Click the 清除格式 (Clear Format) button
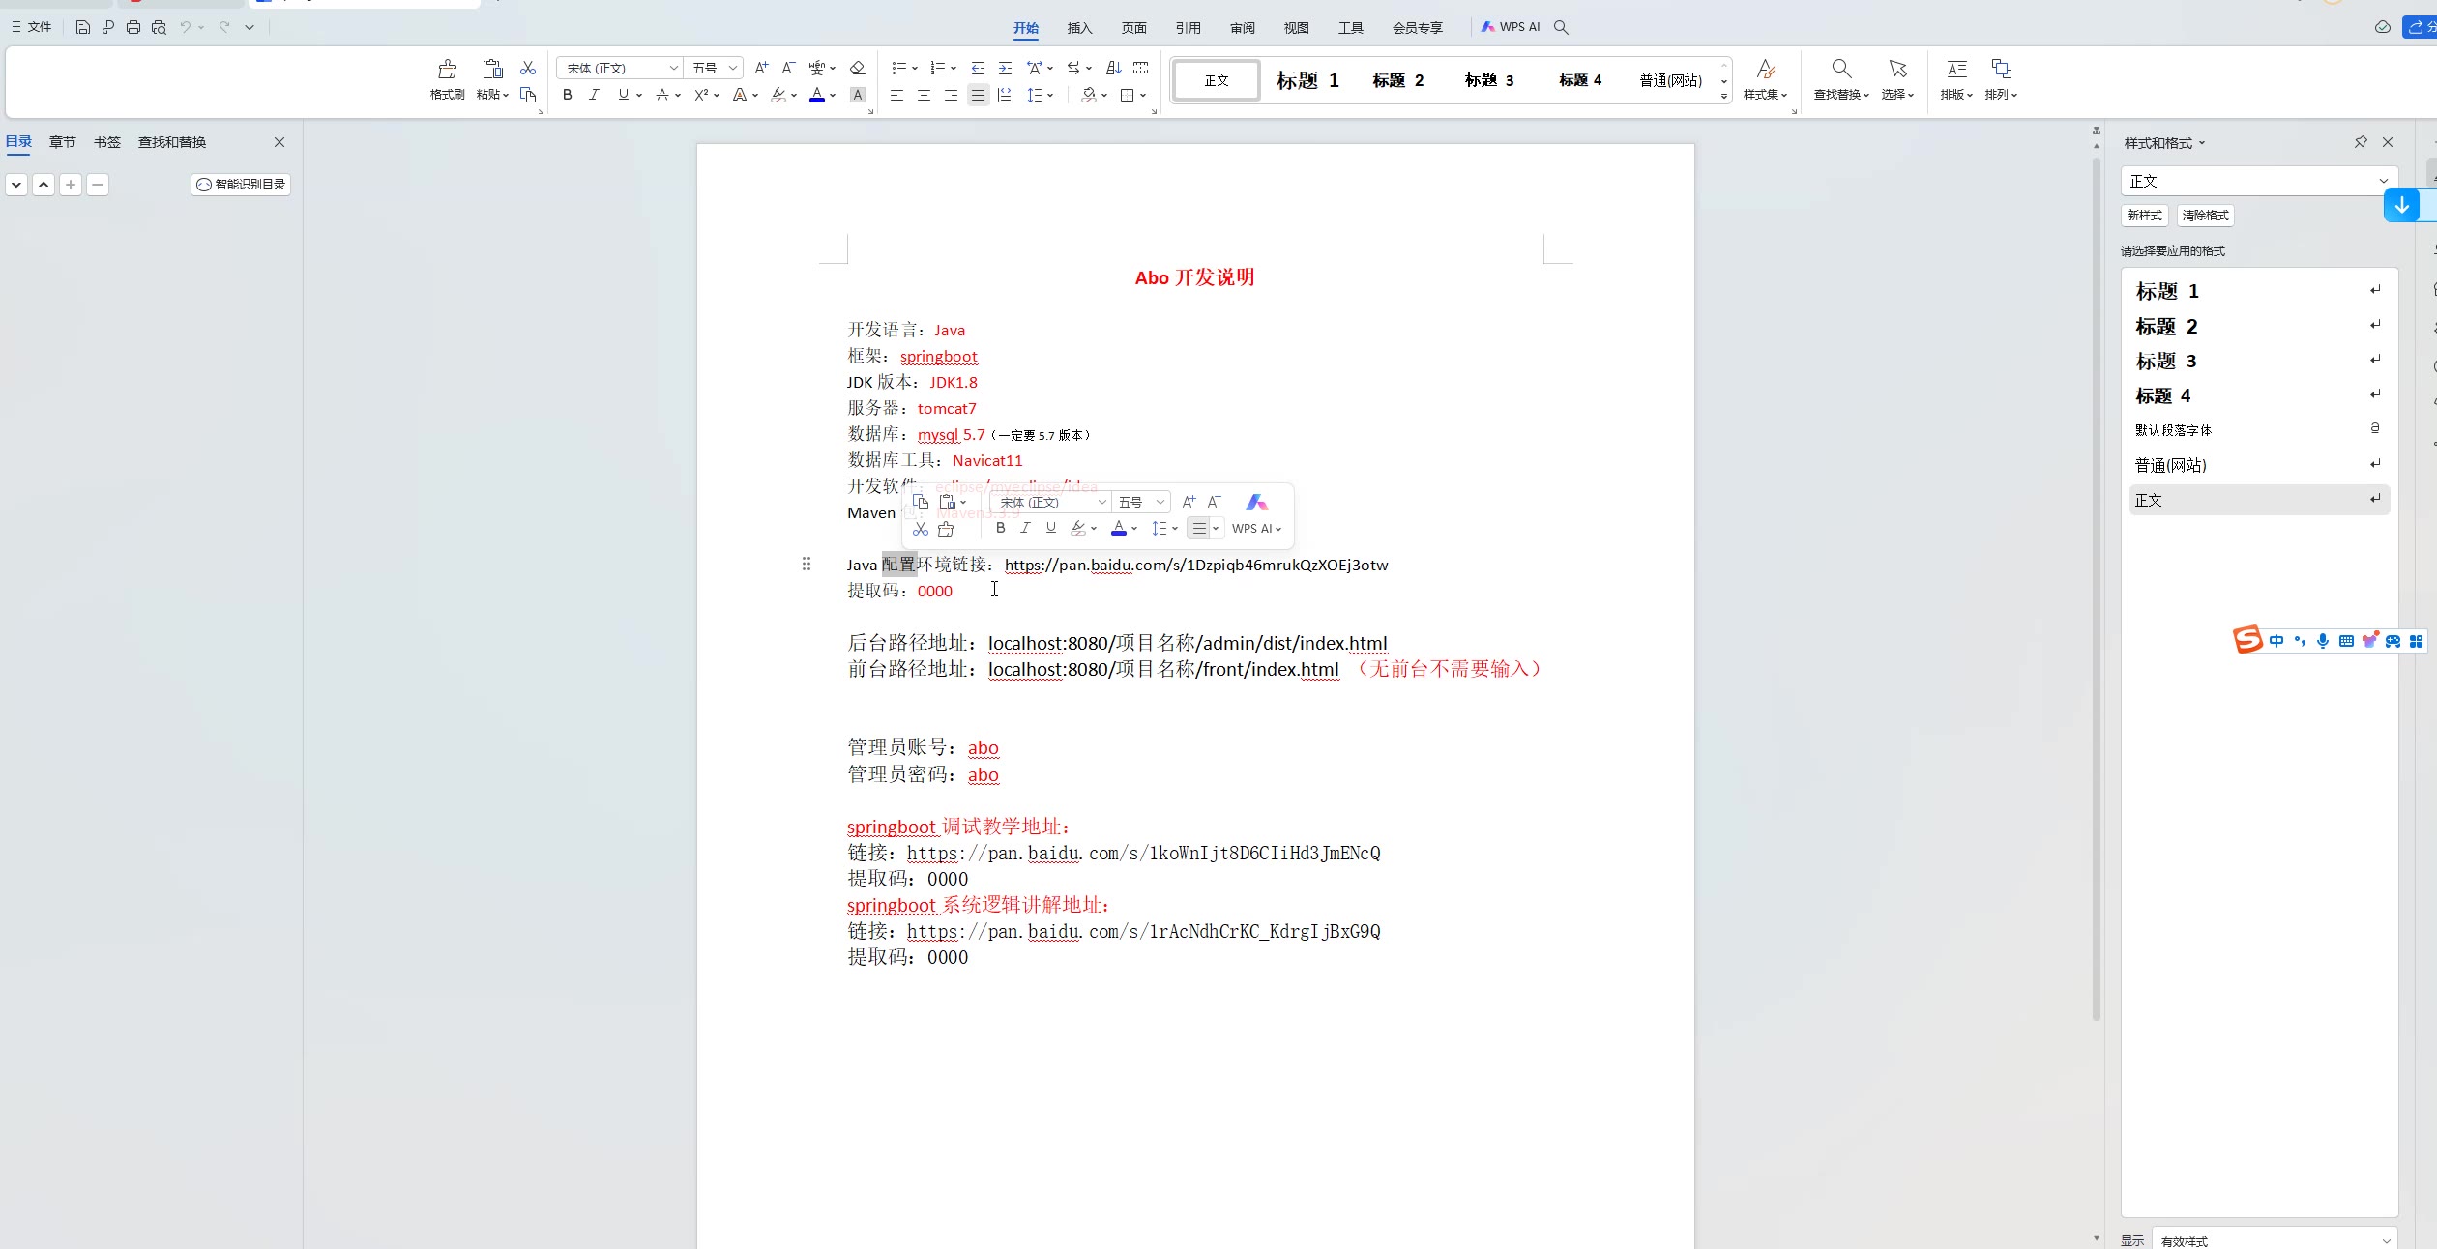The width and height of the screenshot is (2437, 1249). click(2205, 216)
